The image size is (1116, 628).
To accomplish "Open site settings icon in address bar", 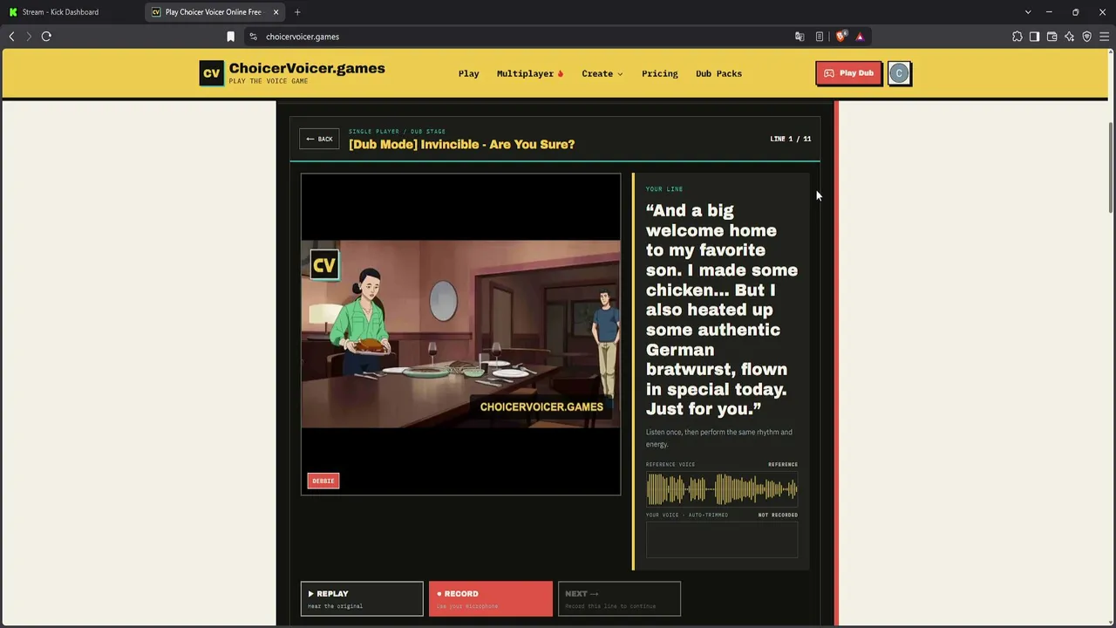I will pos(253,37).
